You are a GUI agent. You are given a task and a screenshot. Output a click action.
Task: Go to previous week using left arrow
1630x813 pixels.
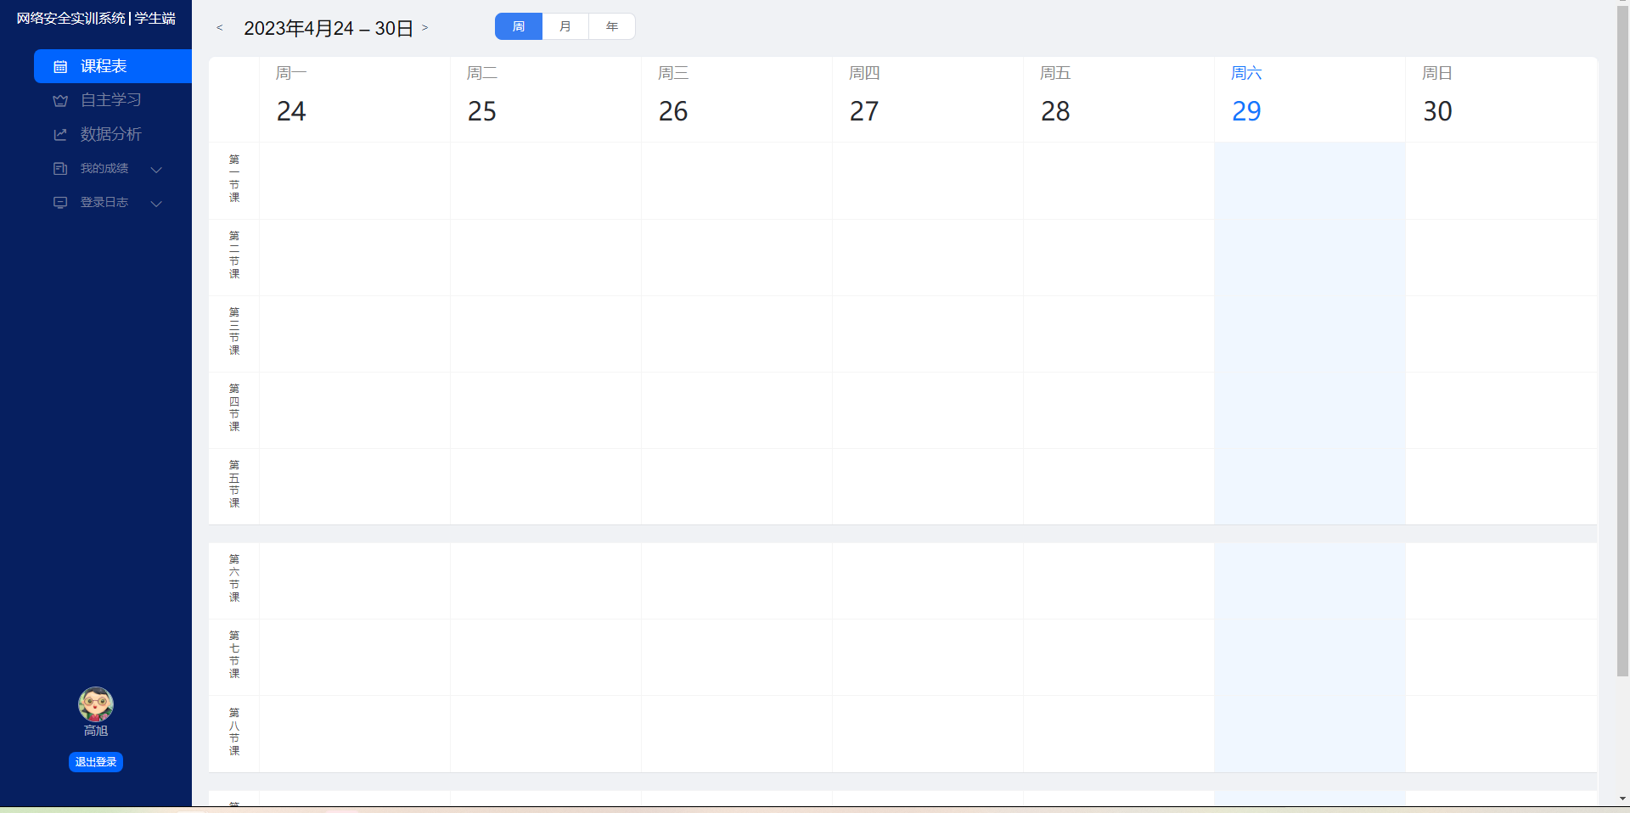(x=220, y=28)
